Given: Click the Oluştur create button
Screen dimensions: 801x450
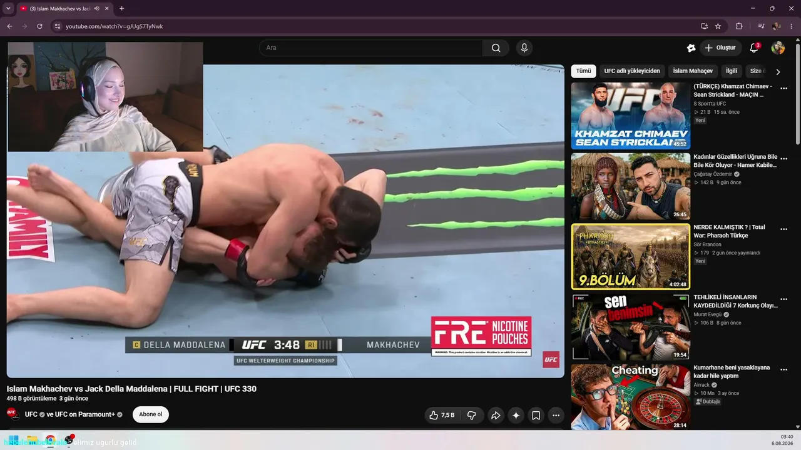Looking at the screenshot, I should [720, 48].
